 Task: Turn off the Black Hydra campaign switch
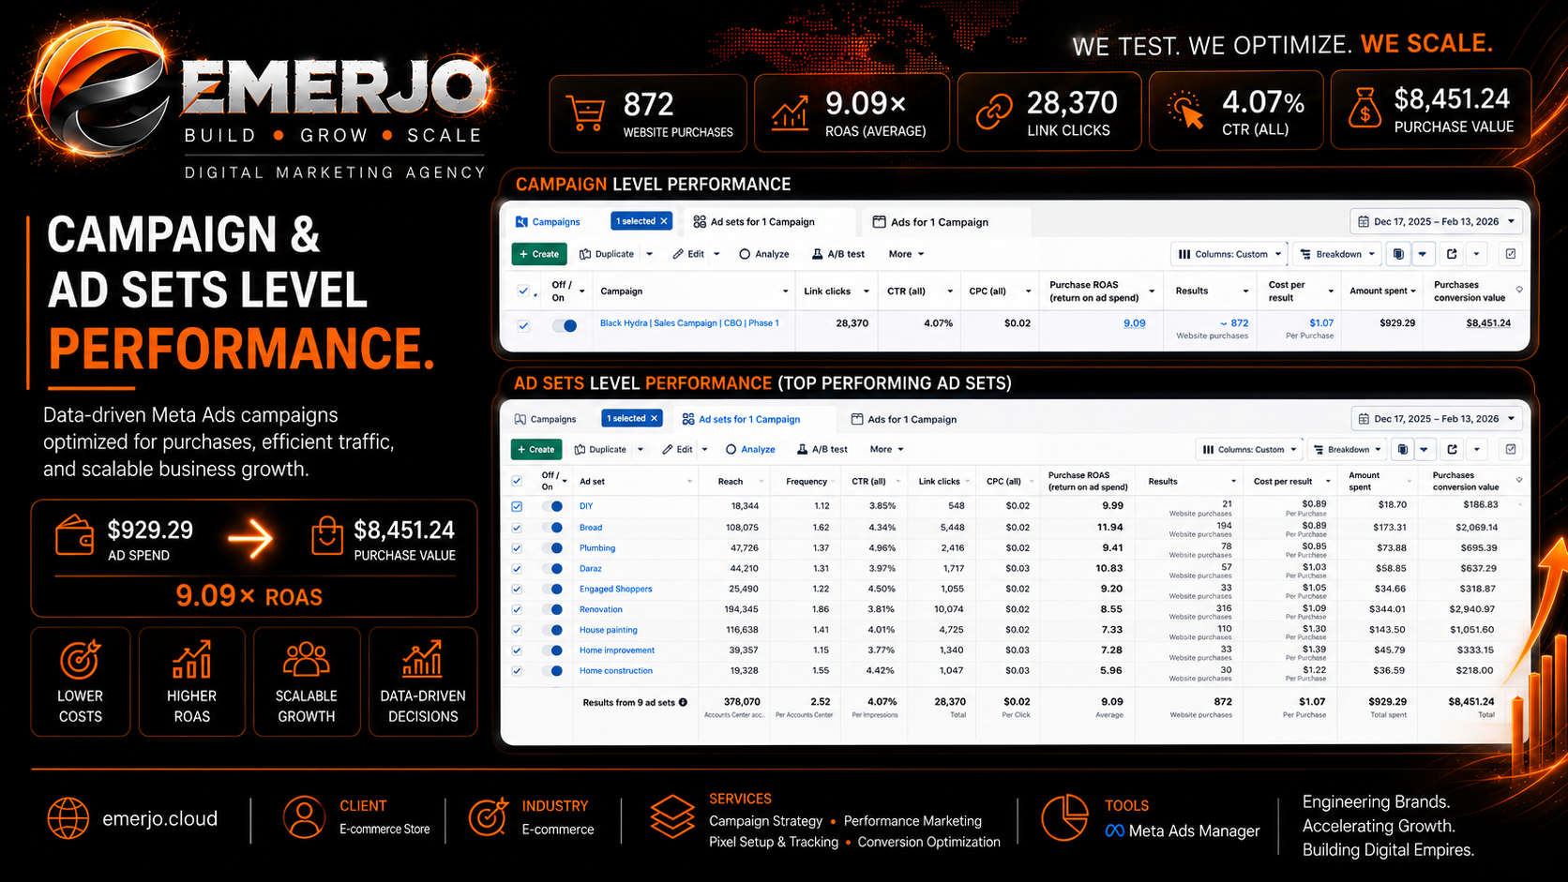565,325
